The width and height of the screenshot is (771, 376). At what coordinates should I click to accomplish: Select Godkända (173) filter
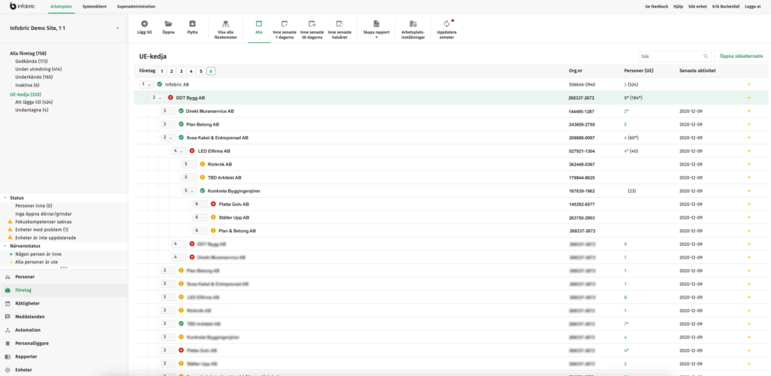(32, 61)
